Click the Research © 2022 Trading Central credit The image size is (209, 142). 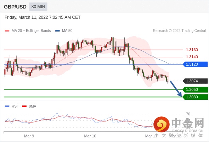pyautogui.click(x=179, y=31)
